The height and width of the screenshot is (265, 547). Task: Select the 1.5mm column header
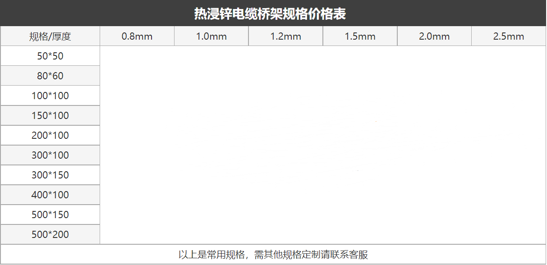[359, 36]
